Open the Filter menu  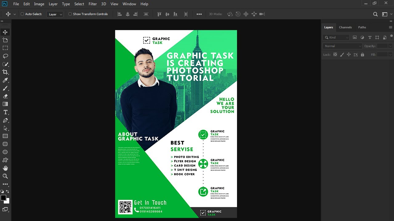click(93, 4)
